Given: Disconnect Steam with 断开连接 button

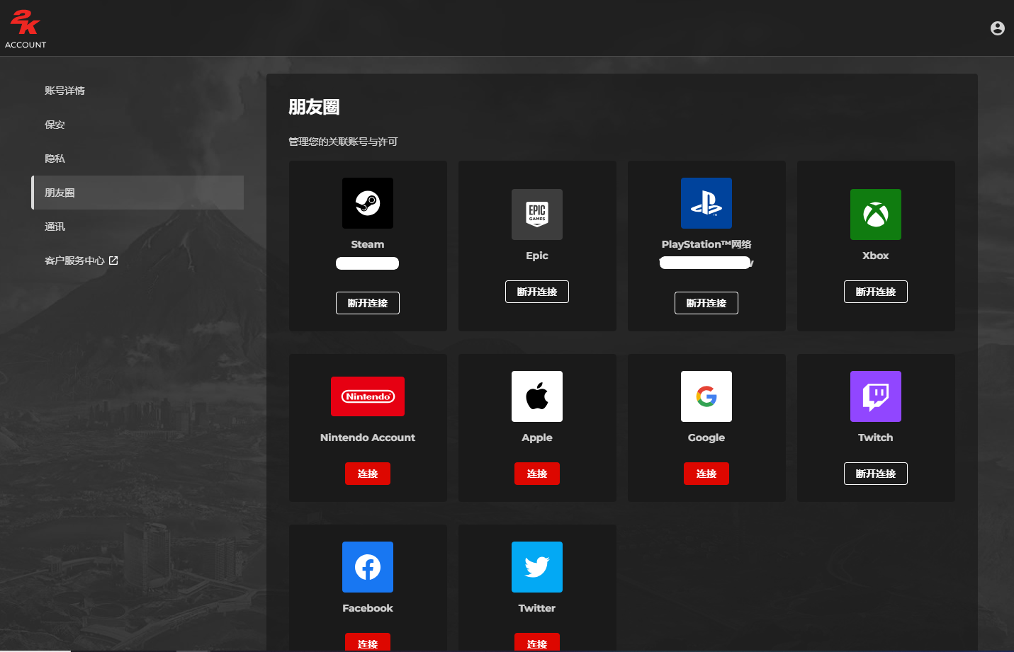Looking at the screenshot, I should coord(368,303).
